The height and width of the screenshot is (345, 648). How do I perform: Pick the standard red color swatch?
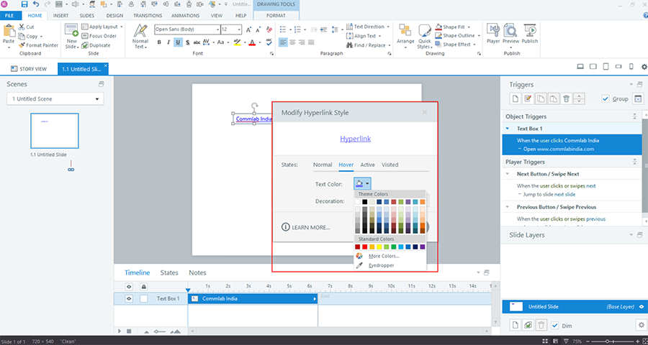[364, 247]
